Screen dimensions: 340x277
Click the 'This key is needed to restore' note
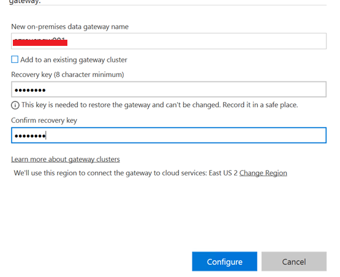160,105
